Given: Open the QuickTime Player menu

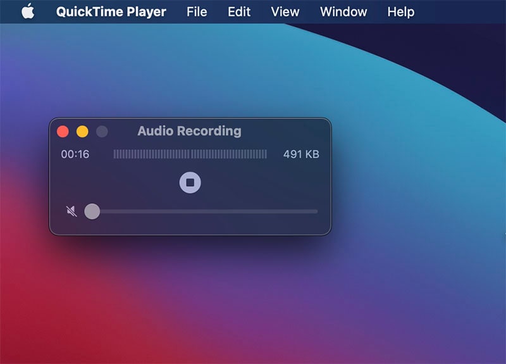Looking at the screenshot, I should pos(111,12).
